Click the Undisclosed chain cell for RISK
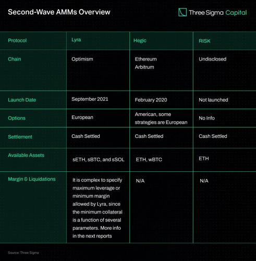Viewport: 256px width, 261px height. (212, 59)
